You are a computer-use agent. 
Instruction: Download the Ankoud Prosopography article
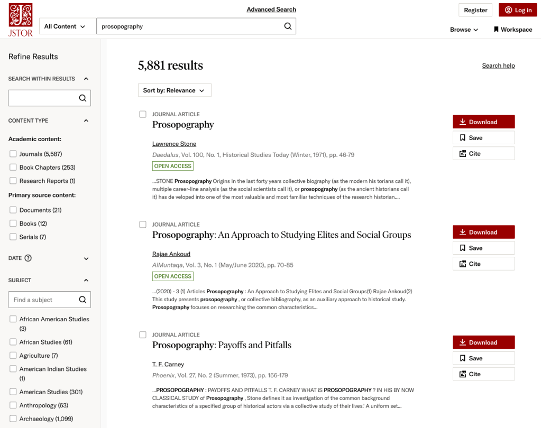(x=483, y=232)
